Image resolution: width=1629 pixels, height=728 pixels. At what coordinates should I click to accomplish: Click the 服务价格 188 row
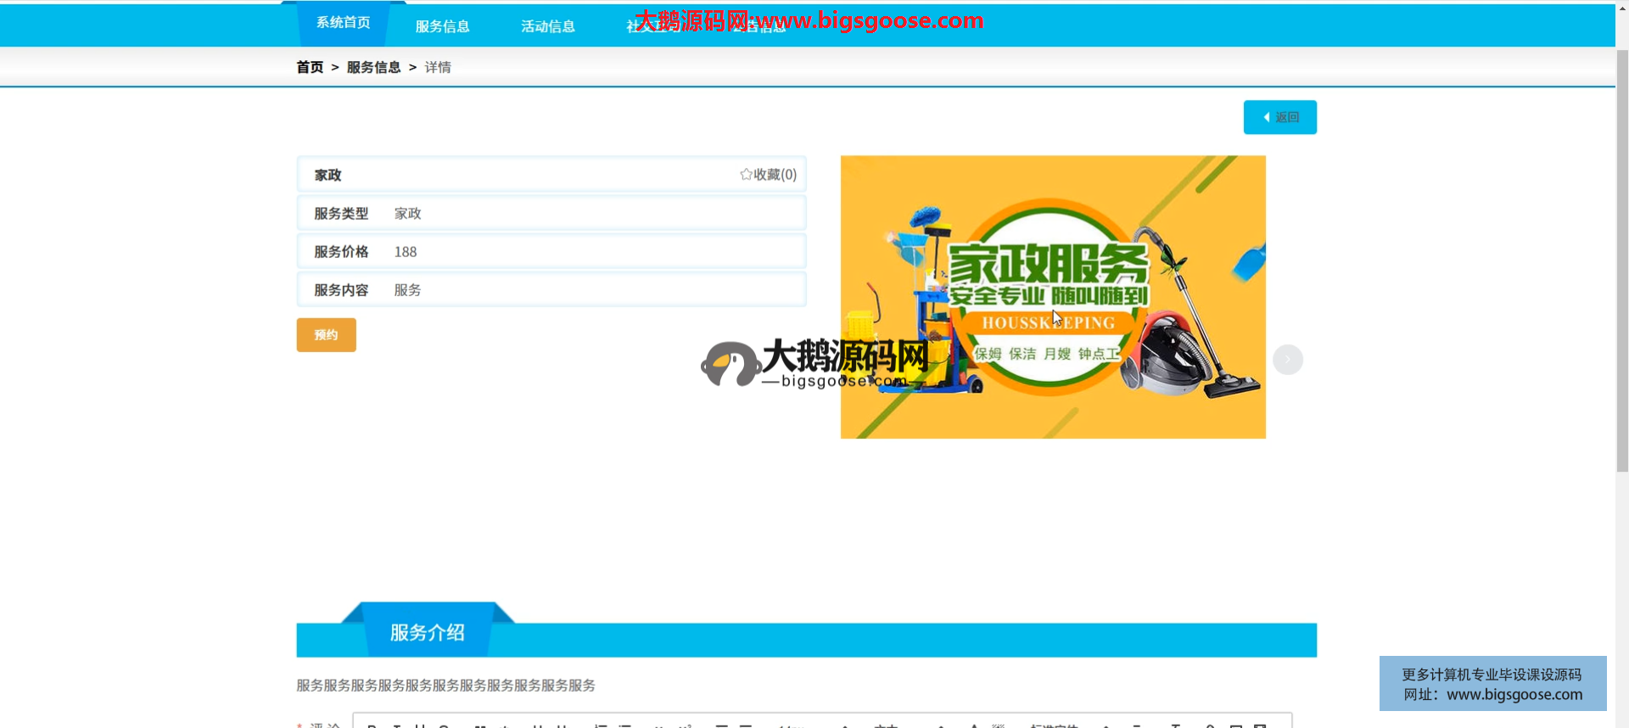[551, 252]
